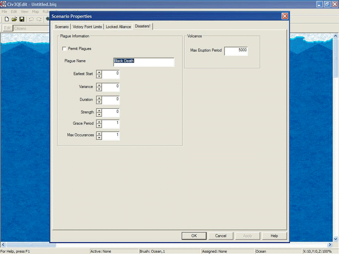Click the Max Eruption Period field
This screenshot has height=254, width=339.
236,51
